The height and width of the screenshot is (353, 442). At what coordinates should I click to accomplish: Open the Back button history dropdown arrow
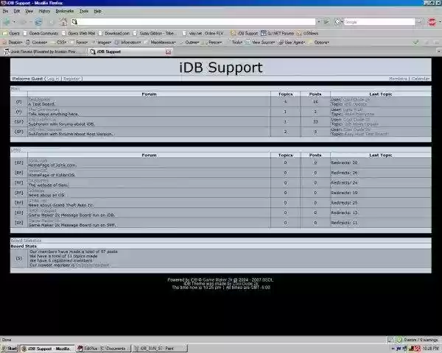14,21
